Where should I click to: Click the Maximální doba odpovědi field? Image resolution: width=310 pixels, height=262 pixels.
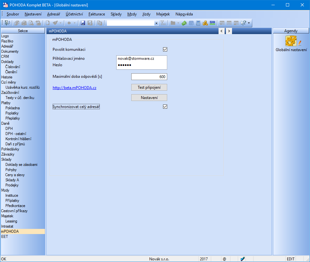(x=149, y=77)
